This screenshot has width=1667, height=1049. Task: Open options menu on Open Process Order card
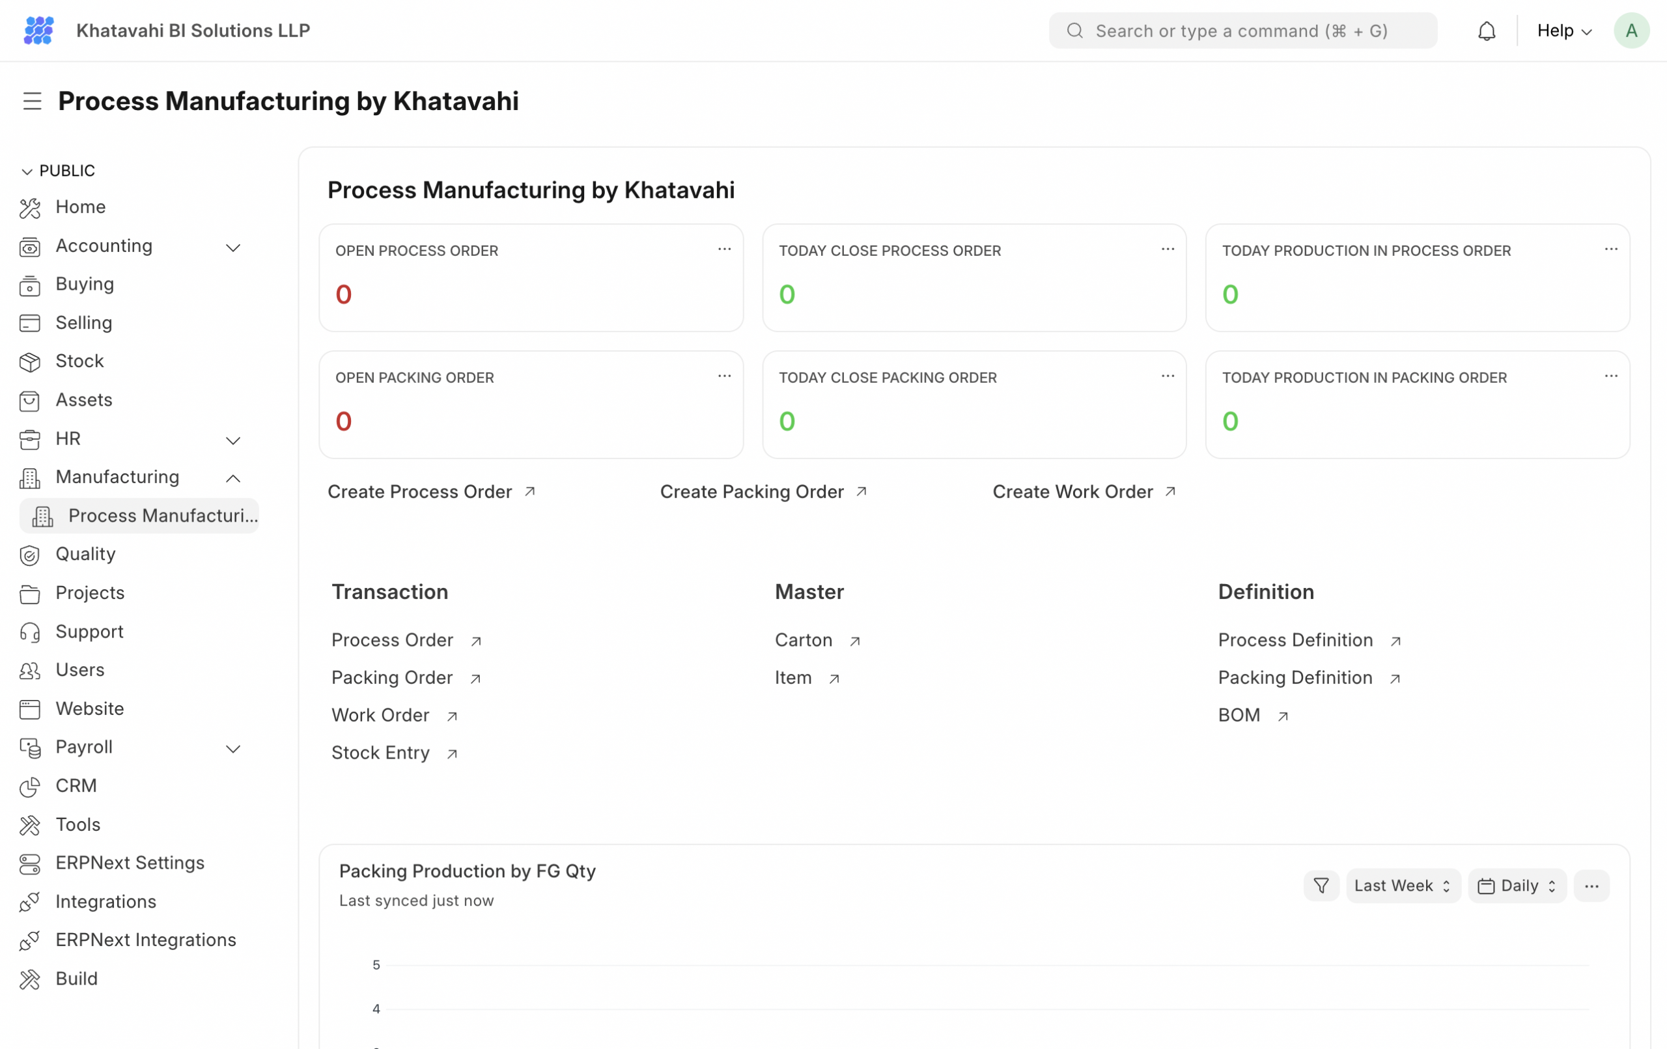724,249
